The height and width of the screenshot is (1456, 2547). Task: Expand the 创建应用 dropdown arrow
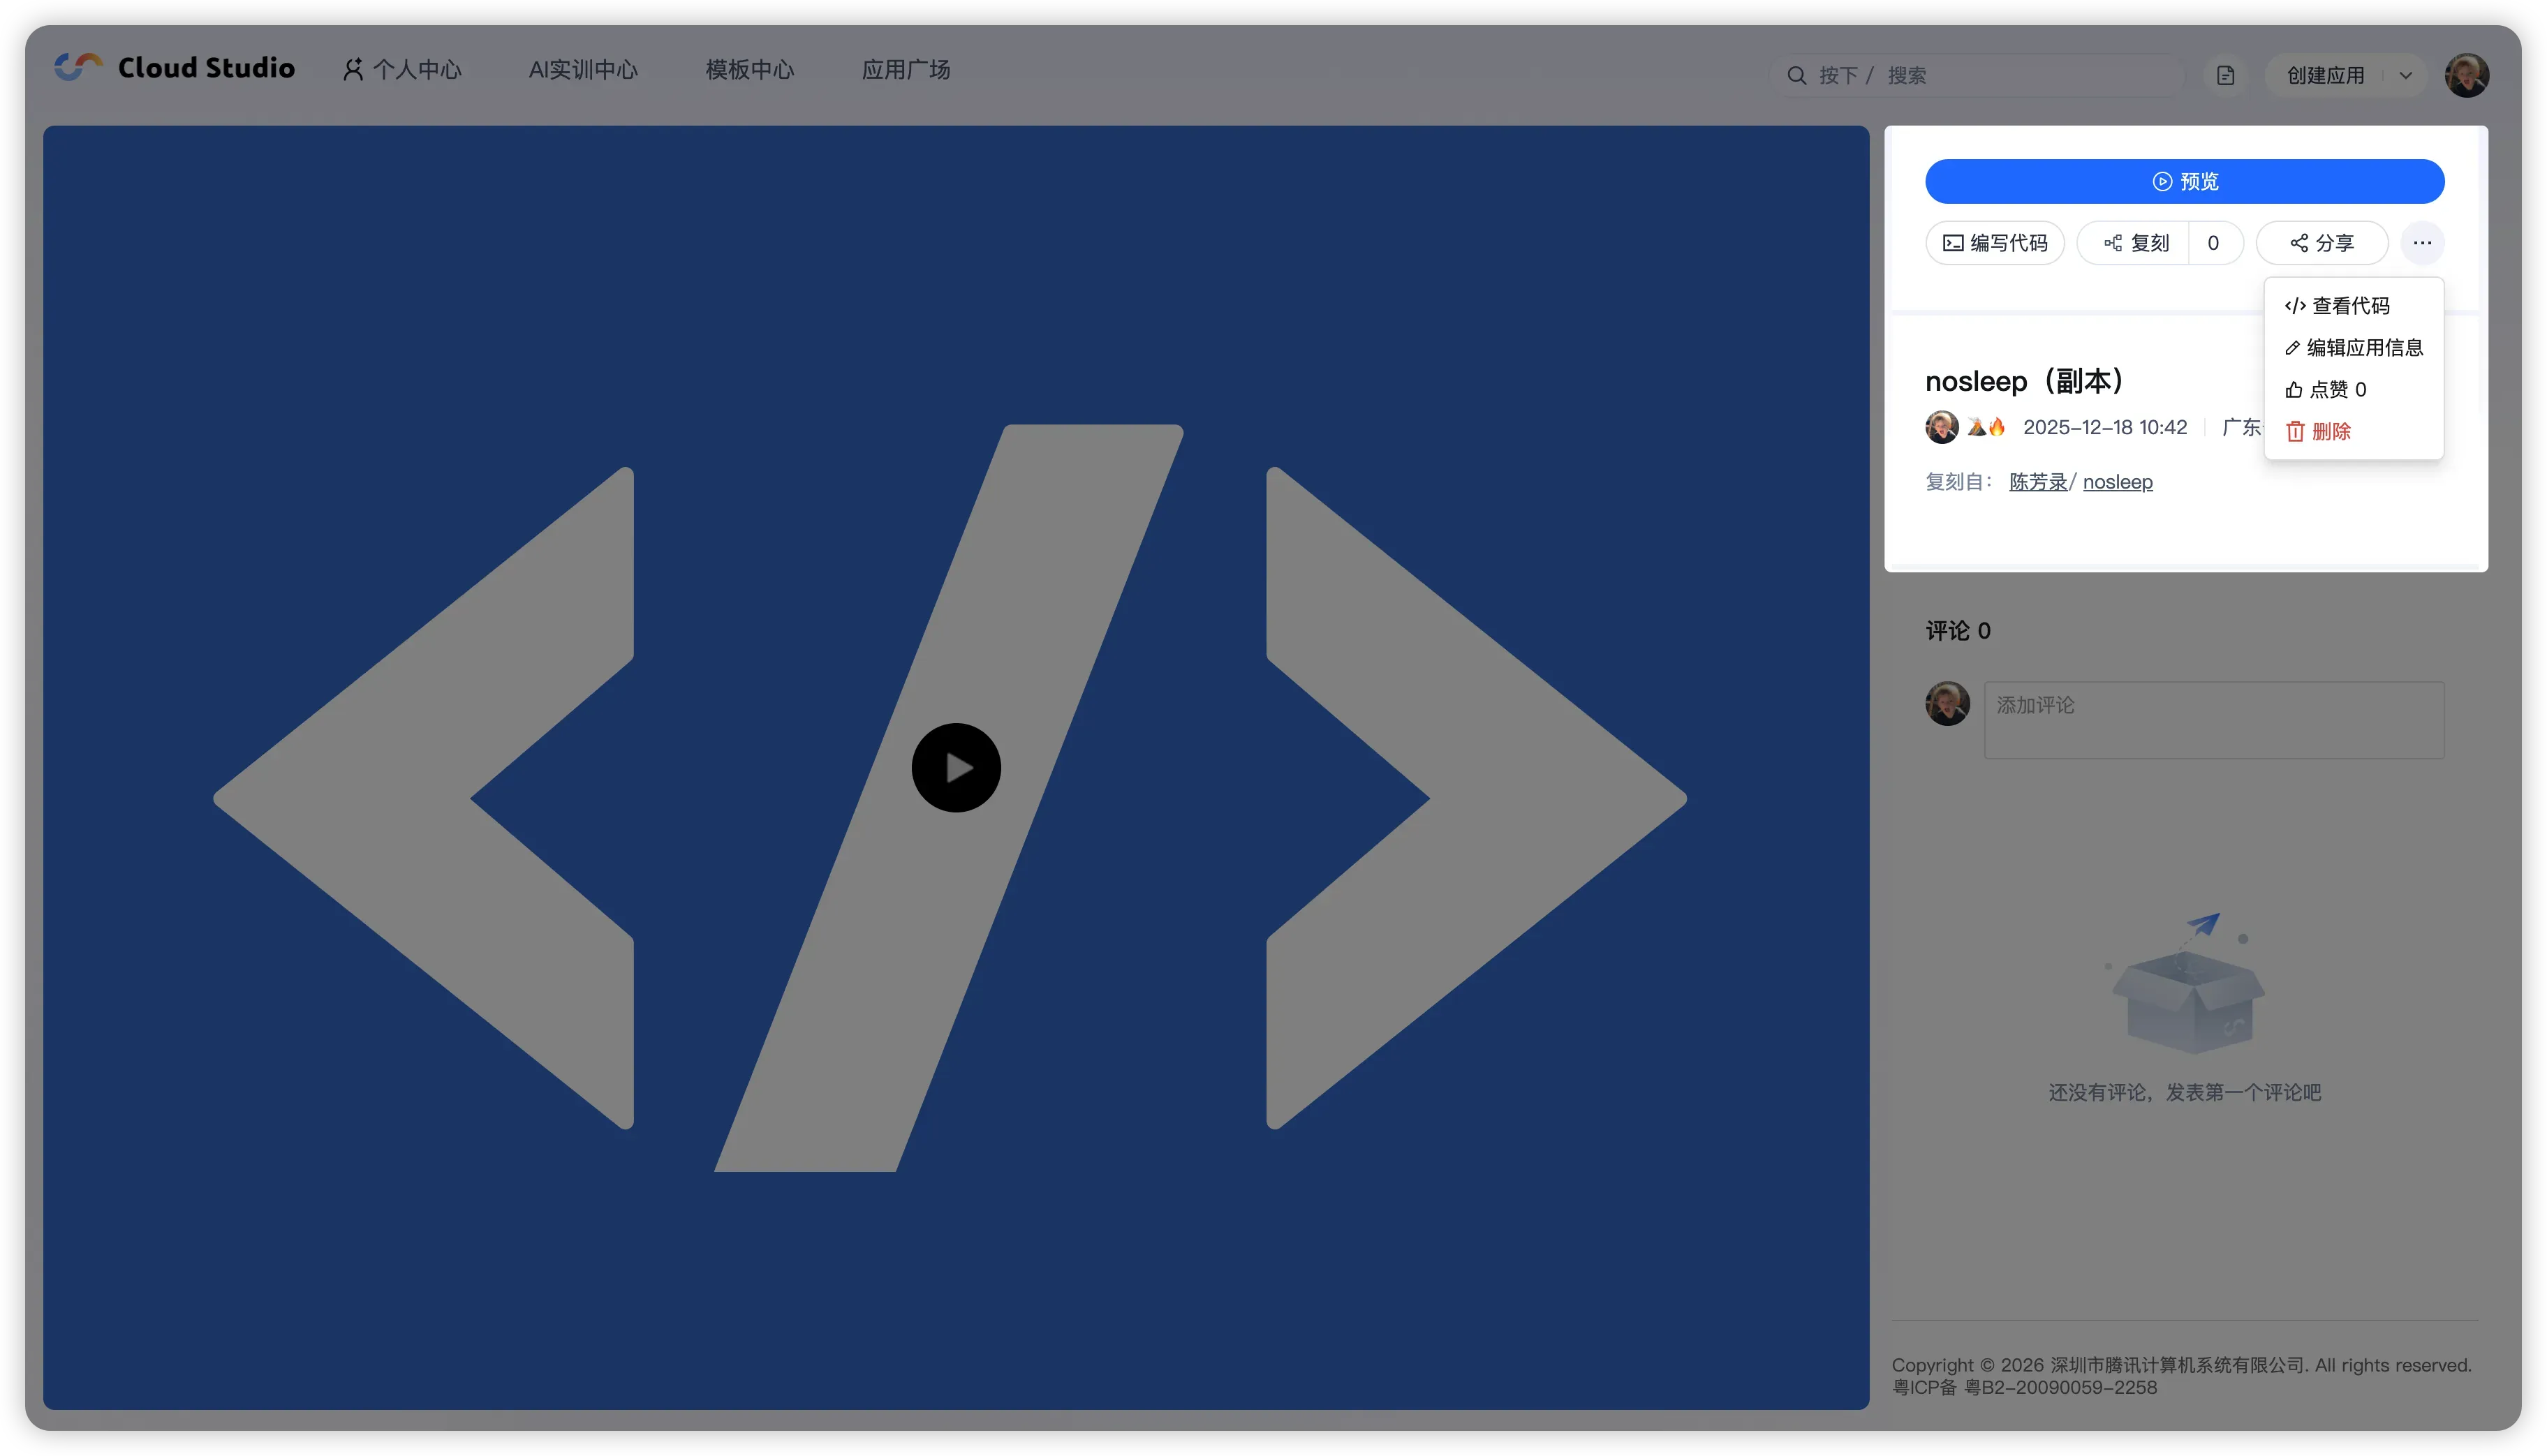tap(2405, 76)
